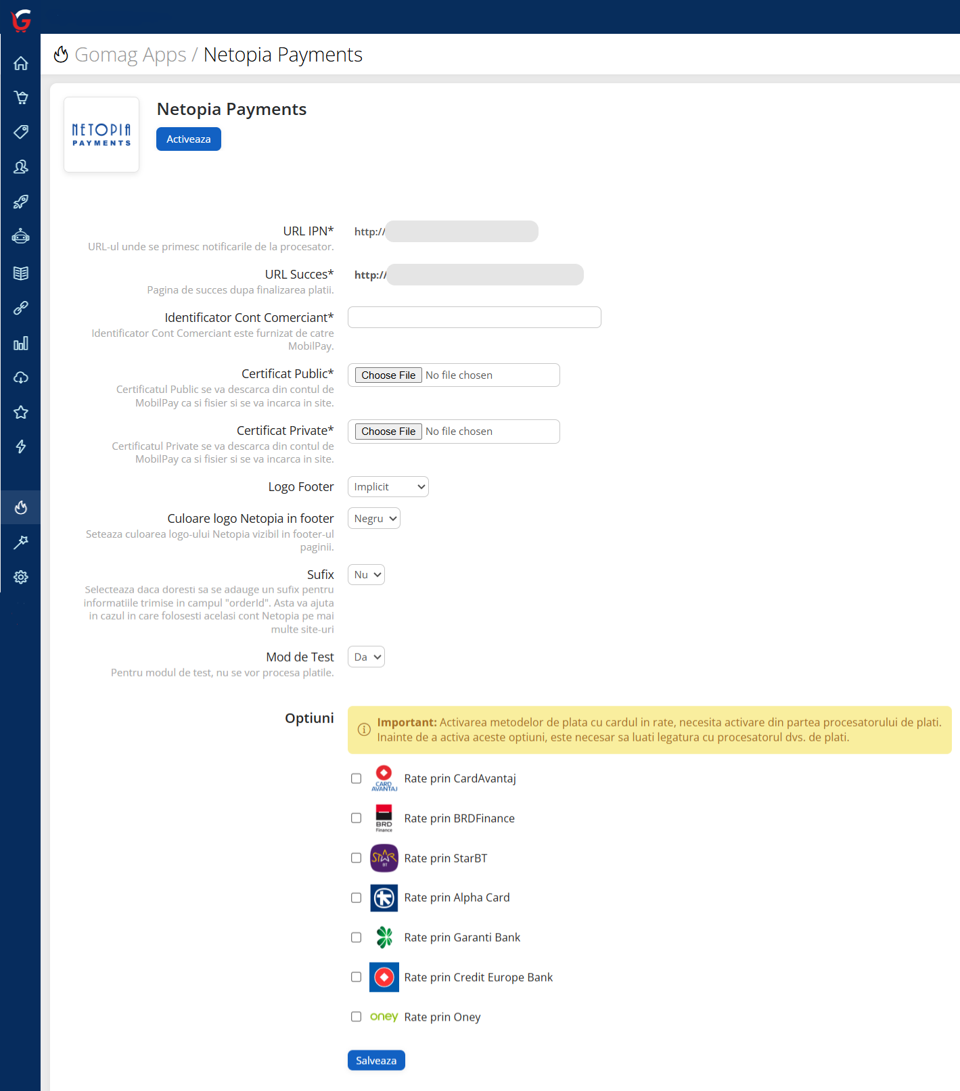The width and height of the screenshot is (960, 1091).
Task: Open the Mod de Test Da dropdown
Action: click(x=366, y=657)
